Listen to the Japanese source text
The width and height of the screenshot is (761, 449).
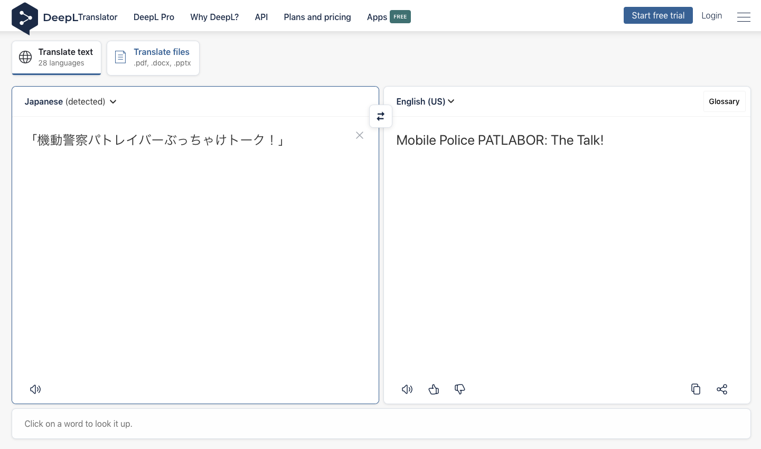coord(35,389)
